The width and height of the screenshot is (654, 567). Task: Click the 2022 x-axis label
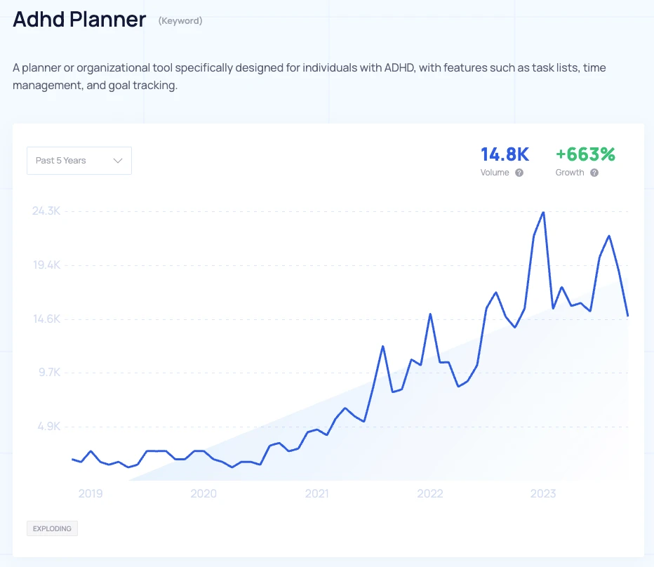430,494
